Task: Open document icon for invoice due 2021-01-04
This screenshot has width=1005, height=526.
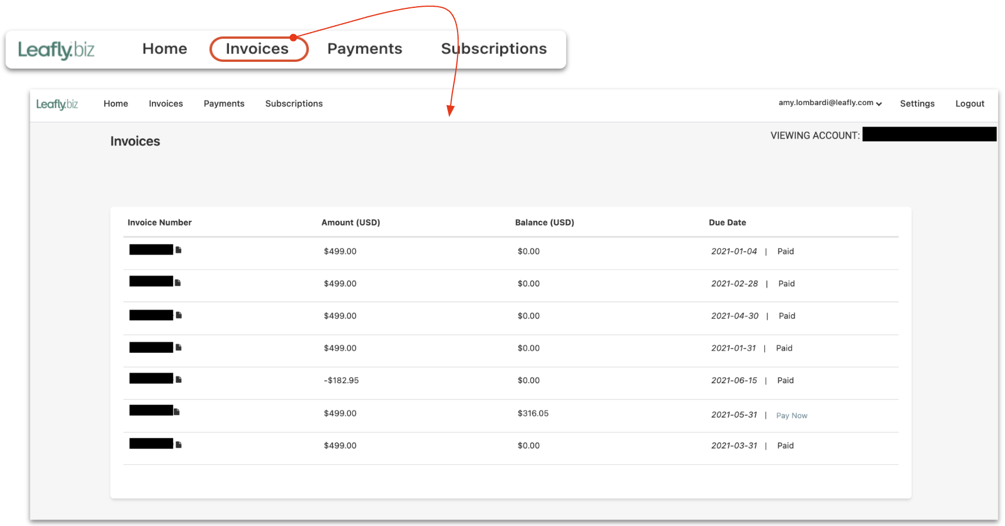Action: (178, 250)
